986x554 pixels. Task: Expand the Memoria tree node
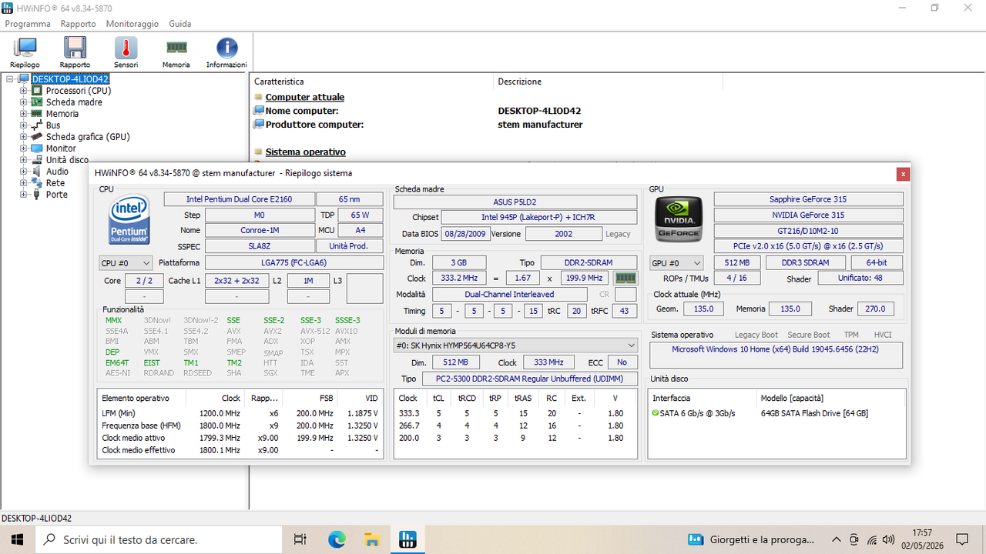24,114
